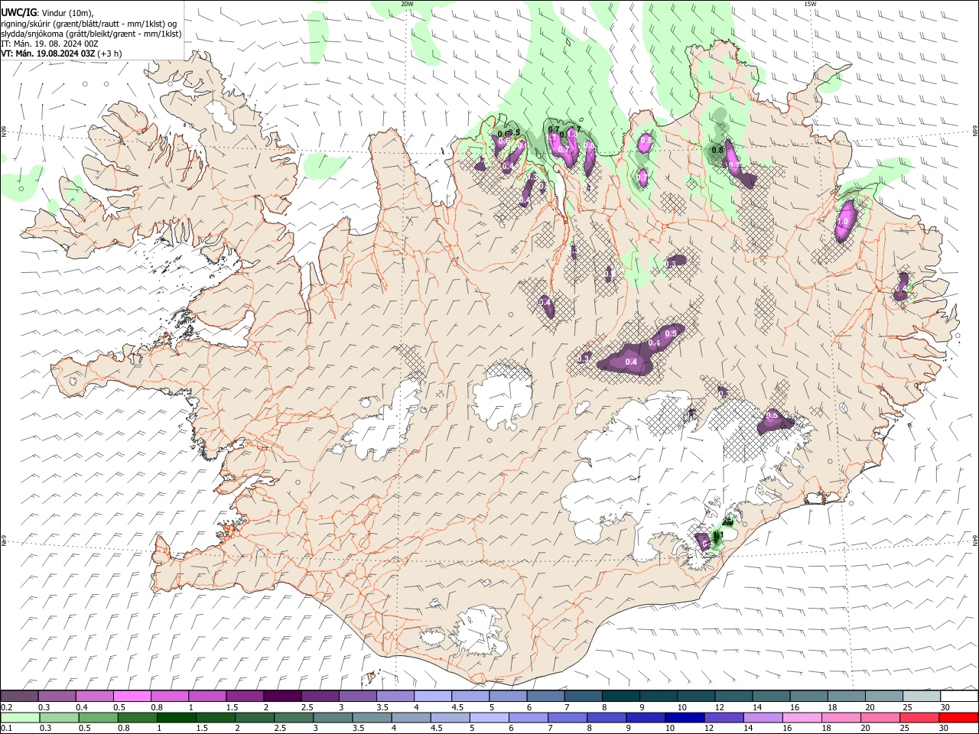Screen dimensions: 979x734
Task: Pick the upper legend swatch starting at 0.2
Action: tap(19, 696)
